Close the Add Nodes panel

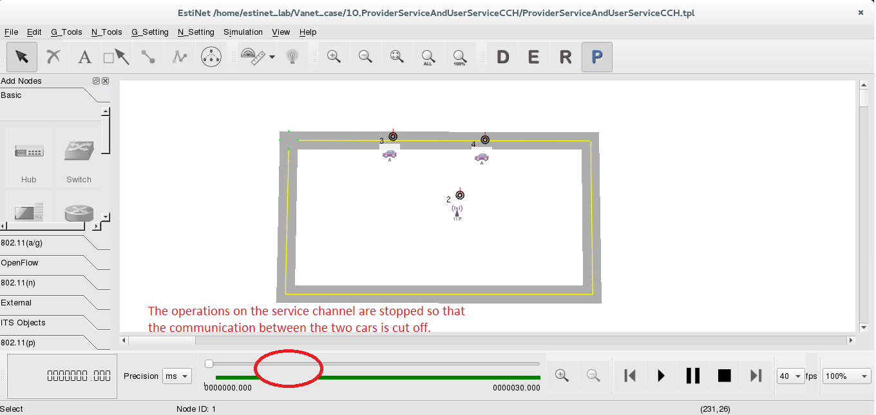click(105, 81)
